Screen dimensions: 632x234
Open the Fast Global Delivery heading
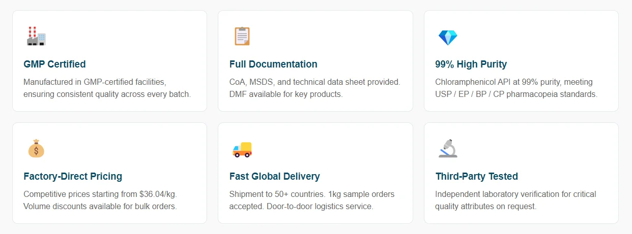(x=275, y=177)
